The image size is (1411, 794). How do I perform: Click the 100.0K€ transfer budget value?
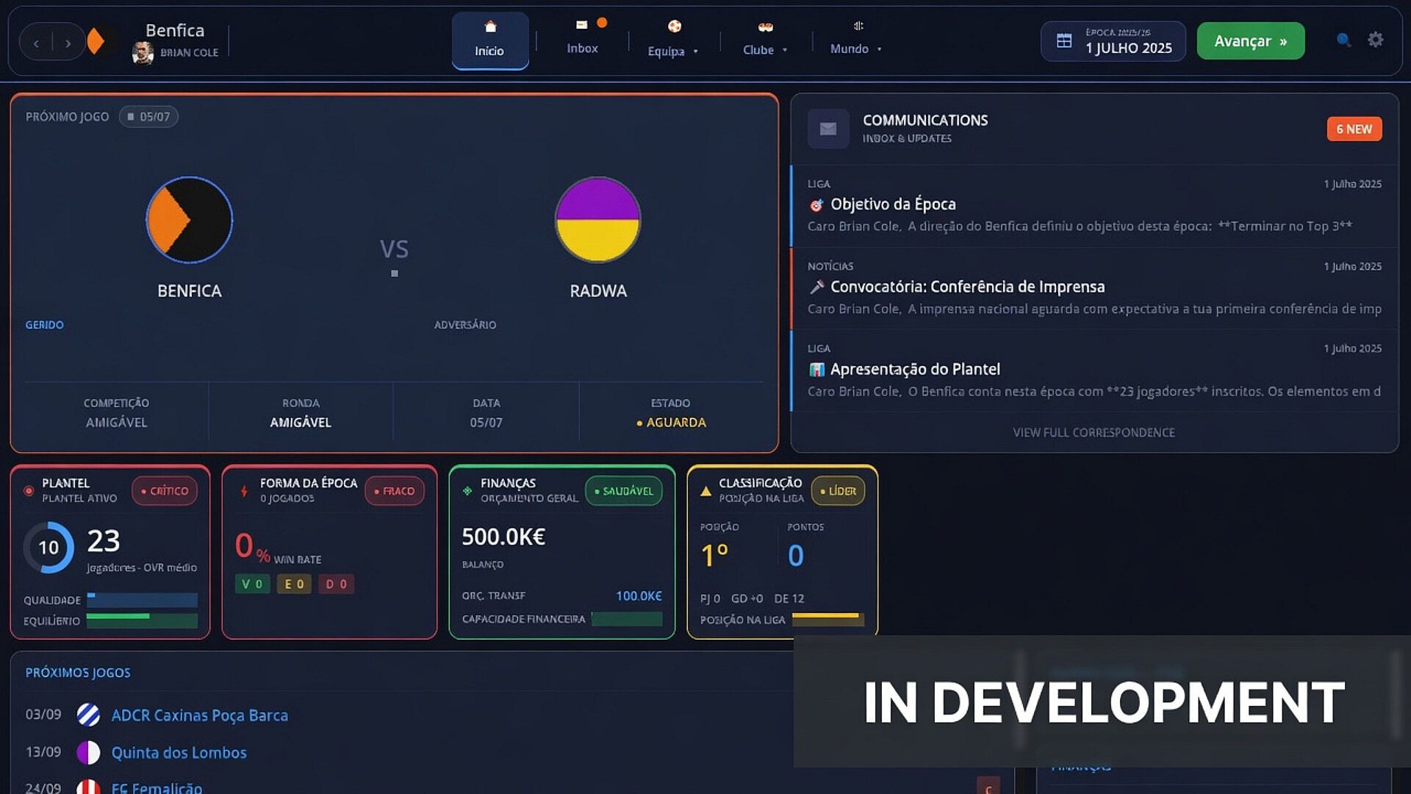[639, 596]
